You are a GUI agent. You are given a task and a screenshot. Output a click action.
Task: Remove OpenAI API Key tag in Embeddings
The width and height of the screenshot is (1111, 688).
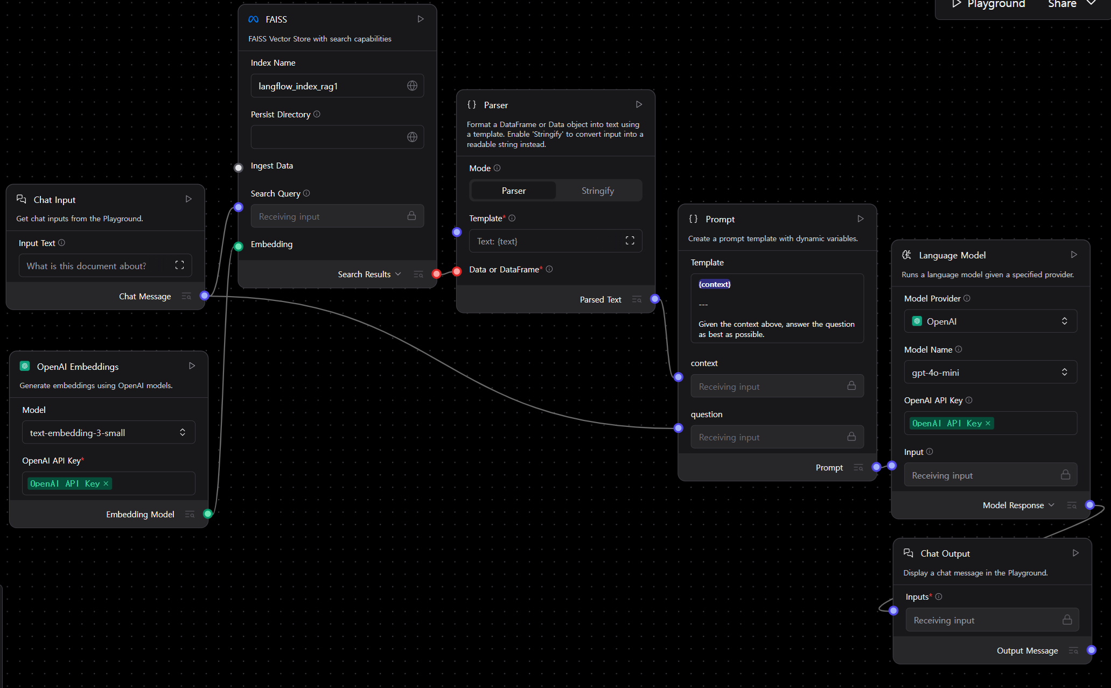click(x=106, y=483)
